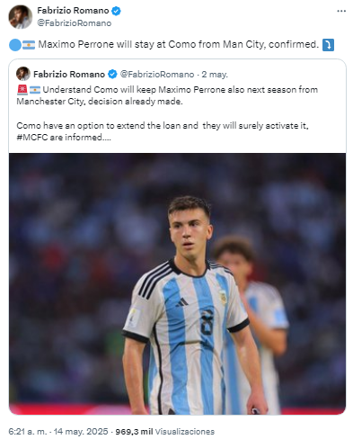Click the 6:21 a. m. 14 may. 2025 timestamp
Viewport: 353px width, 439px height.
[x=58, y=432]
